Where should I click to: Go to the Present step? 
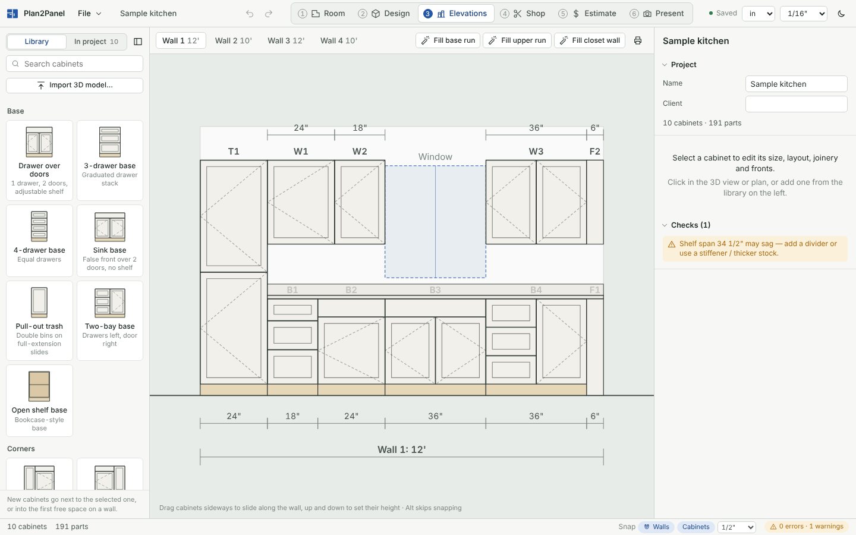(x=657, y=14)
